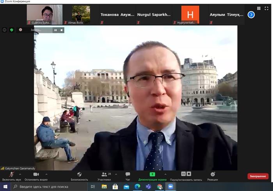This screenshot has width=273, height=191.
Task: Open the Безопасность security shield
Action: point(79,174)
